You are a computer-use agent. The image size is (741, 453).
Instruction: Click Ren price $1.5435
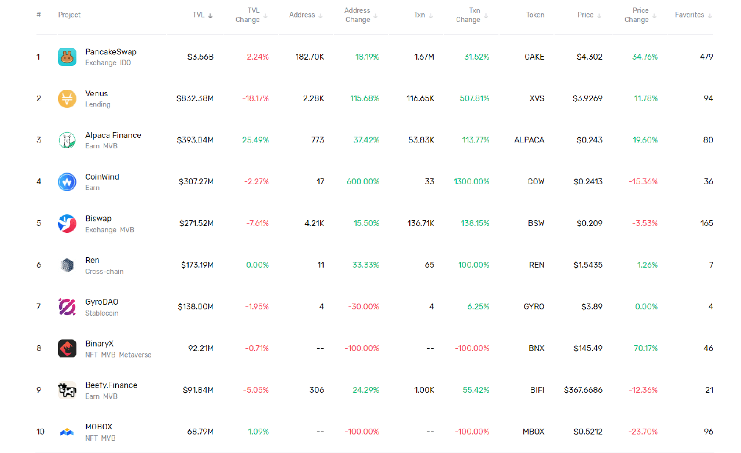pyautogui.click(x=588, y=265)
